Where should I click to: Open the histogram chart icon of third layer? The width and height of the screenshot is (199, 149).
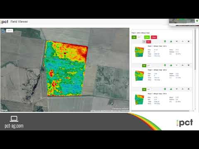click(171, 89)
